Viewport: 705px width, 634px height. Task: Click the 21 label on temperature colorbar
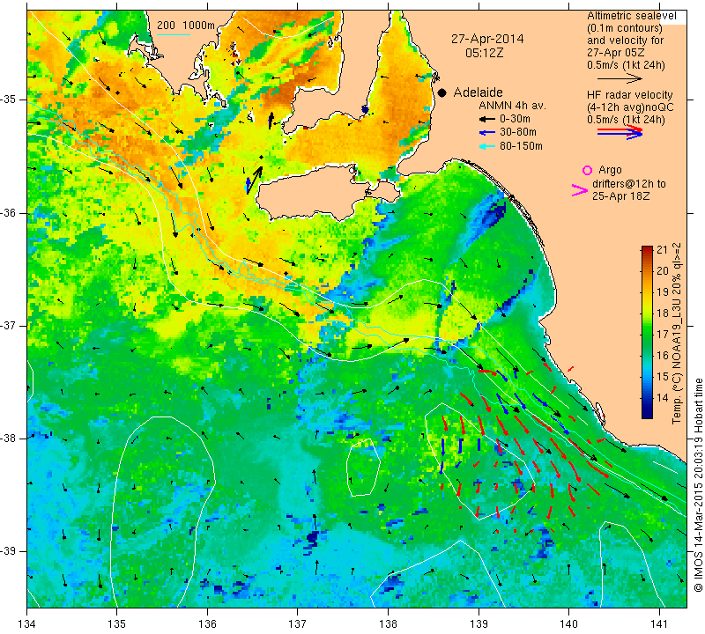tap(663, 250)
